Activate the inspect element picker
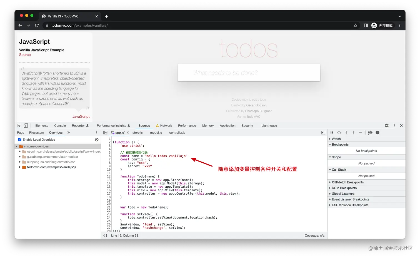The image size is (420, 258). [19, 126]
